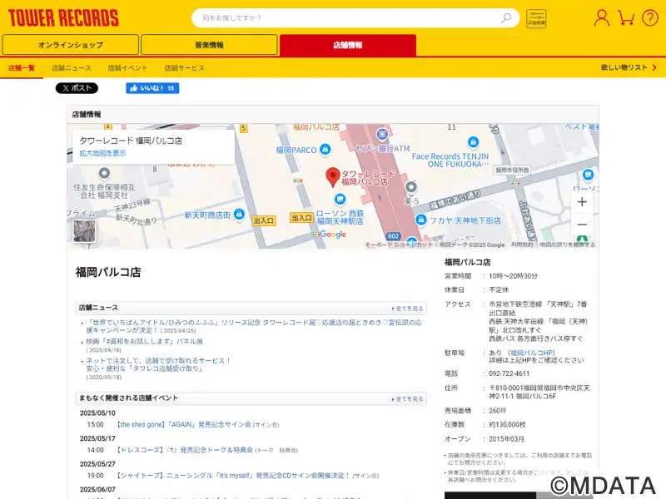Open the 世界でいちばんアイドル news link

tap(254, 326)
